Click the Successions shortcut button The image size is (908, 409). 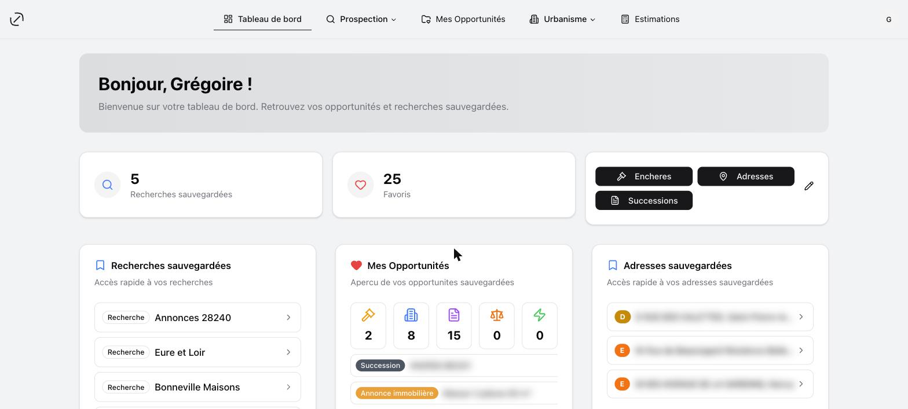click(644, 201)
